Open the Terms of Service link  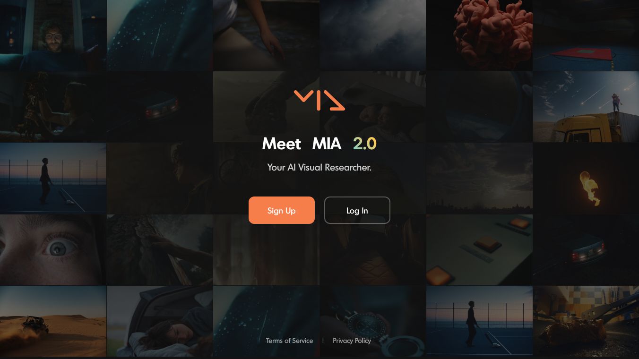click(289, 341)
